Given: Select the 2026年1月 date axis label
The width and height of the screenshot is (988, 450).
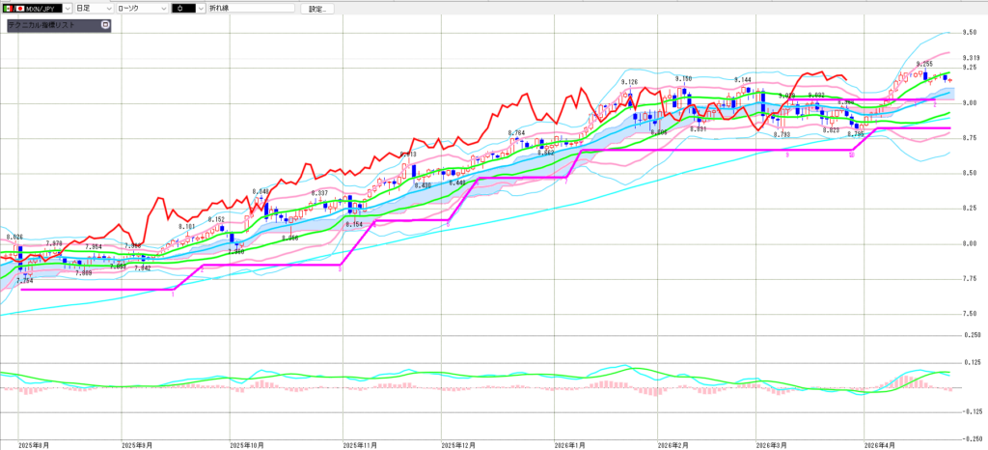Looking at the screenshot, I should [x=570, y=445].
